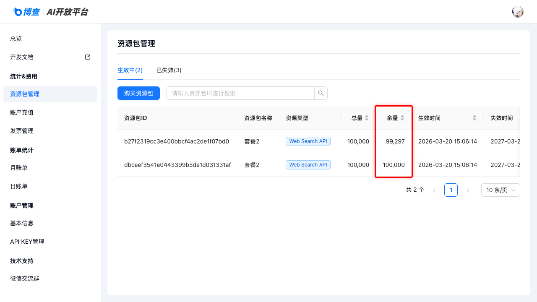Click the 技术支持 sidebar group heading

pyautogui.click(x=22, y=261)
